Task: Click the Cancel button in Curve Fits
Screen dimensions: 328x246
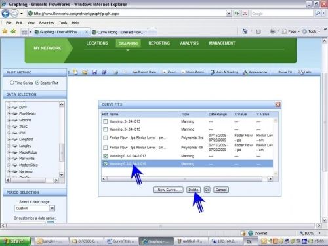Action: [x=221, y=190]
